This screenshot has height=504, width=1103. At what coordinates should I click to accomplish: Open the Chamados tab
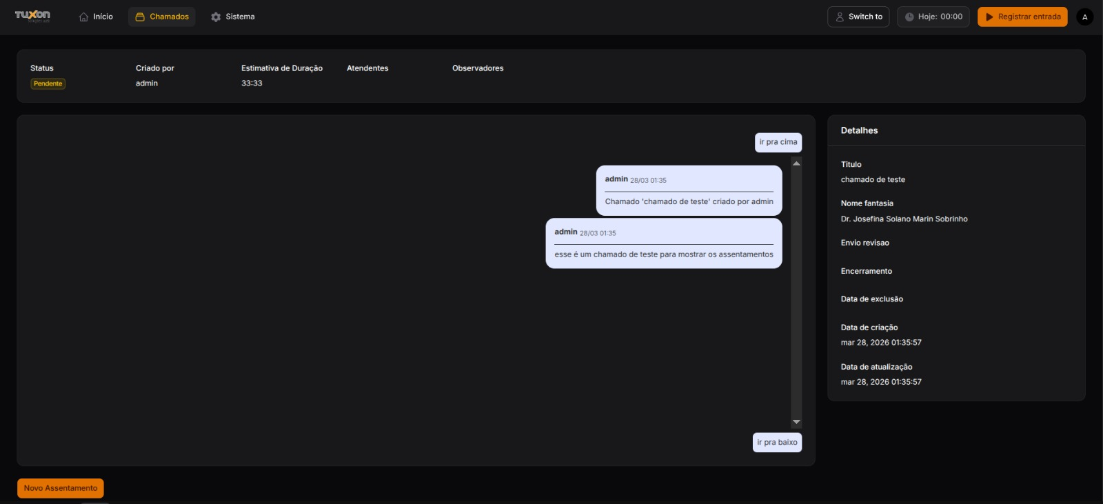pos(162,17)
